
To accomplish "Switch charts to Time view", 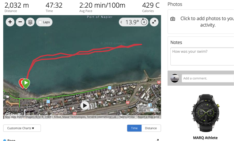I will 134,128.
